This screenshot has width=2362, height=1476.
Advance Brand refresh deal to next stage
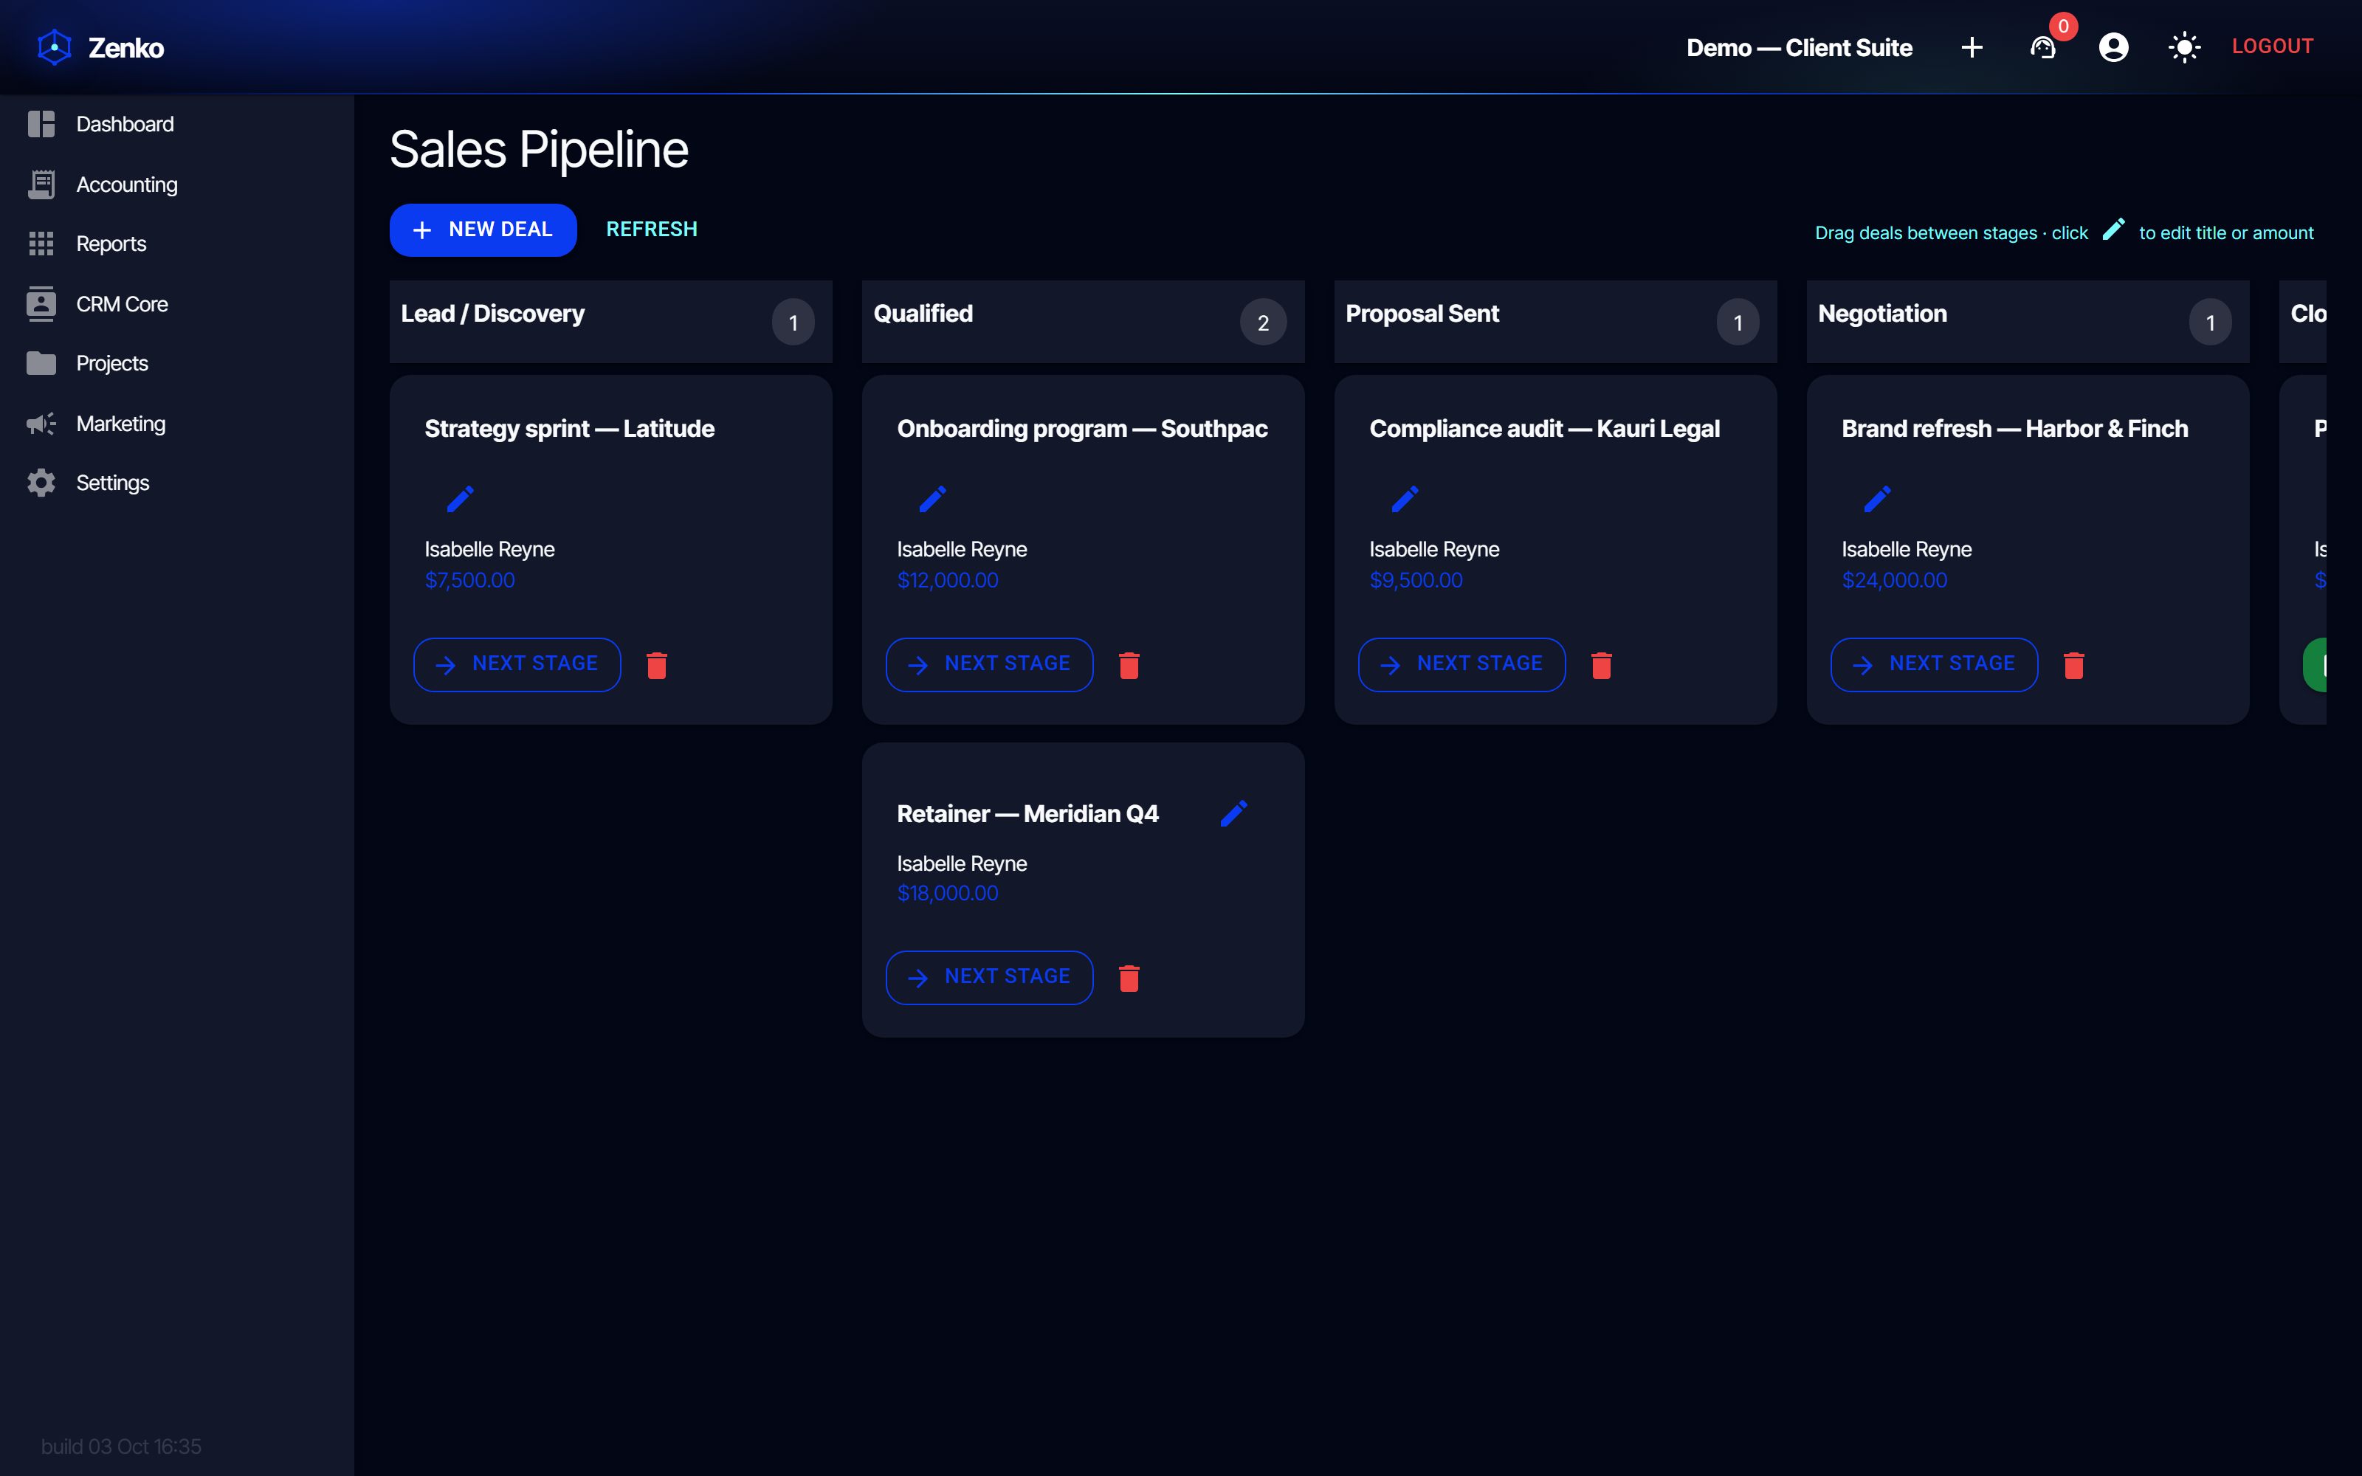1935,665
